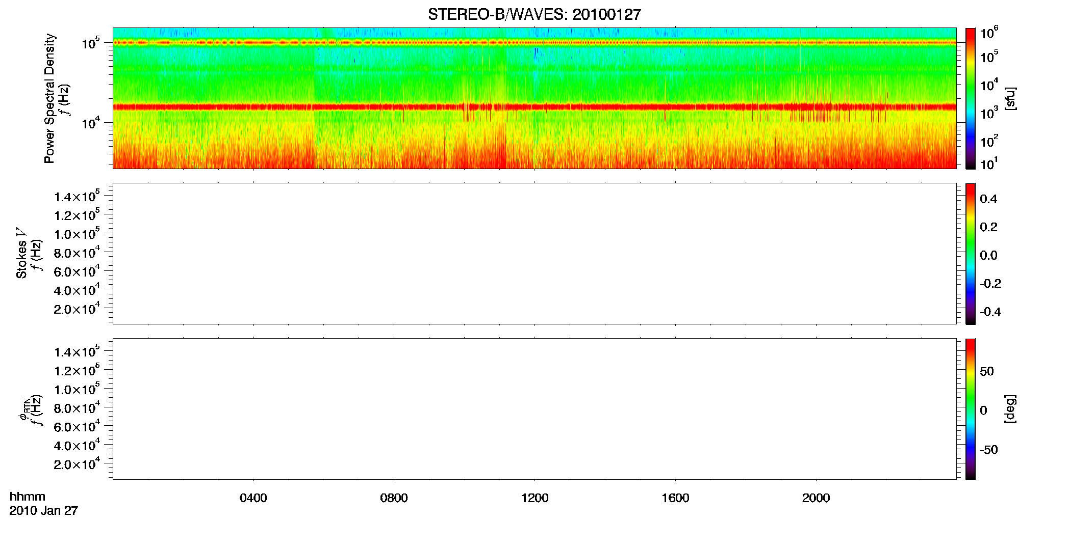Screen dimensions: 1069x550
Task: Select the 0800 time tick label
Action: (394, 498)
